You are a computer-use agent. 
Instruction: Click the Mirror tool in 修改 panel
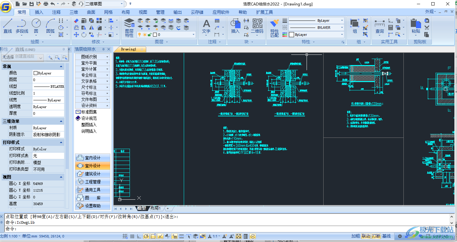(x=91, y=28)
